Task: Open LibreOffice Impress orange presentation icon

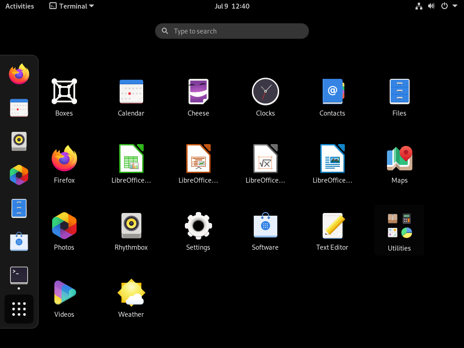Action: tap(198, 158)
